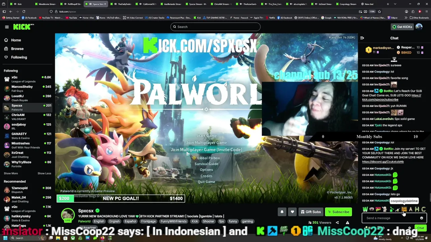The image size is (431, 242).
Task: Click the gaming tag
Action: point(247,221)
